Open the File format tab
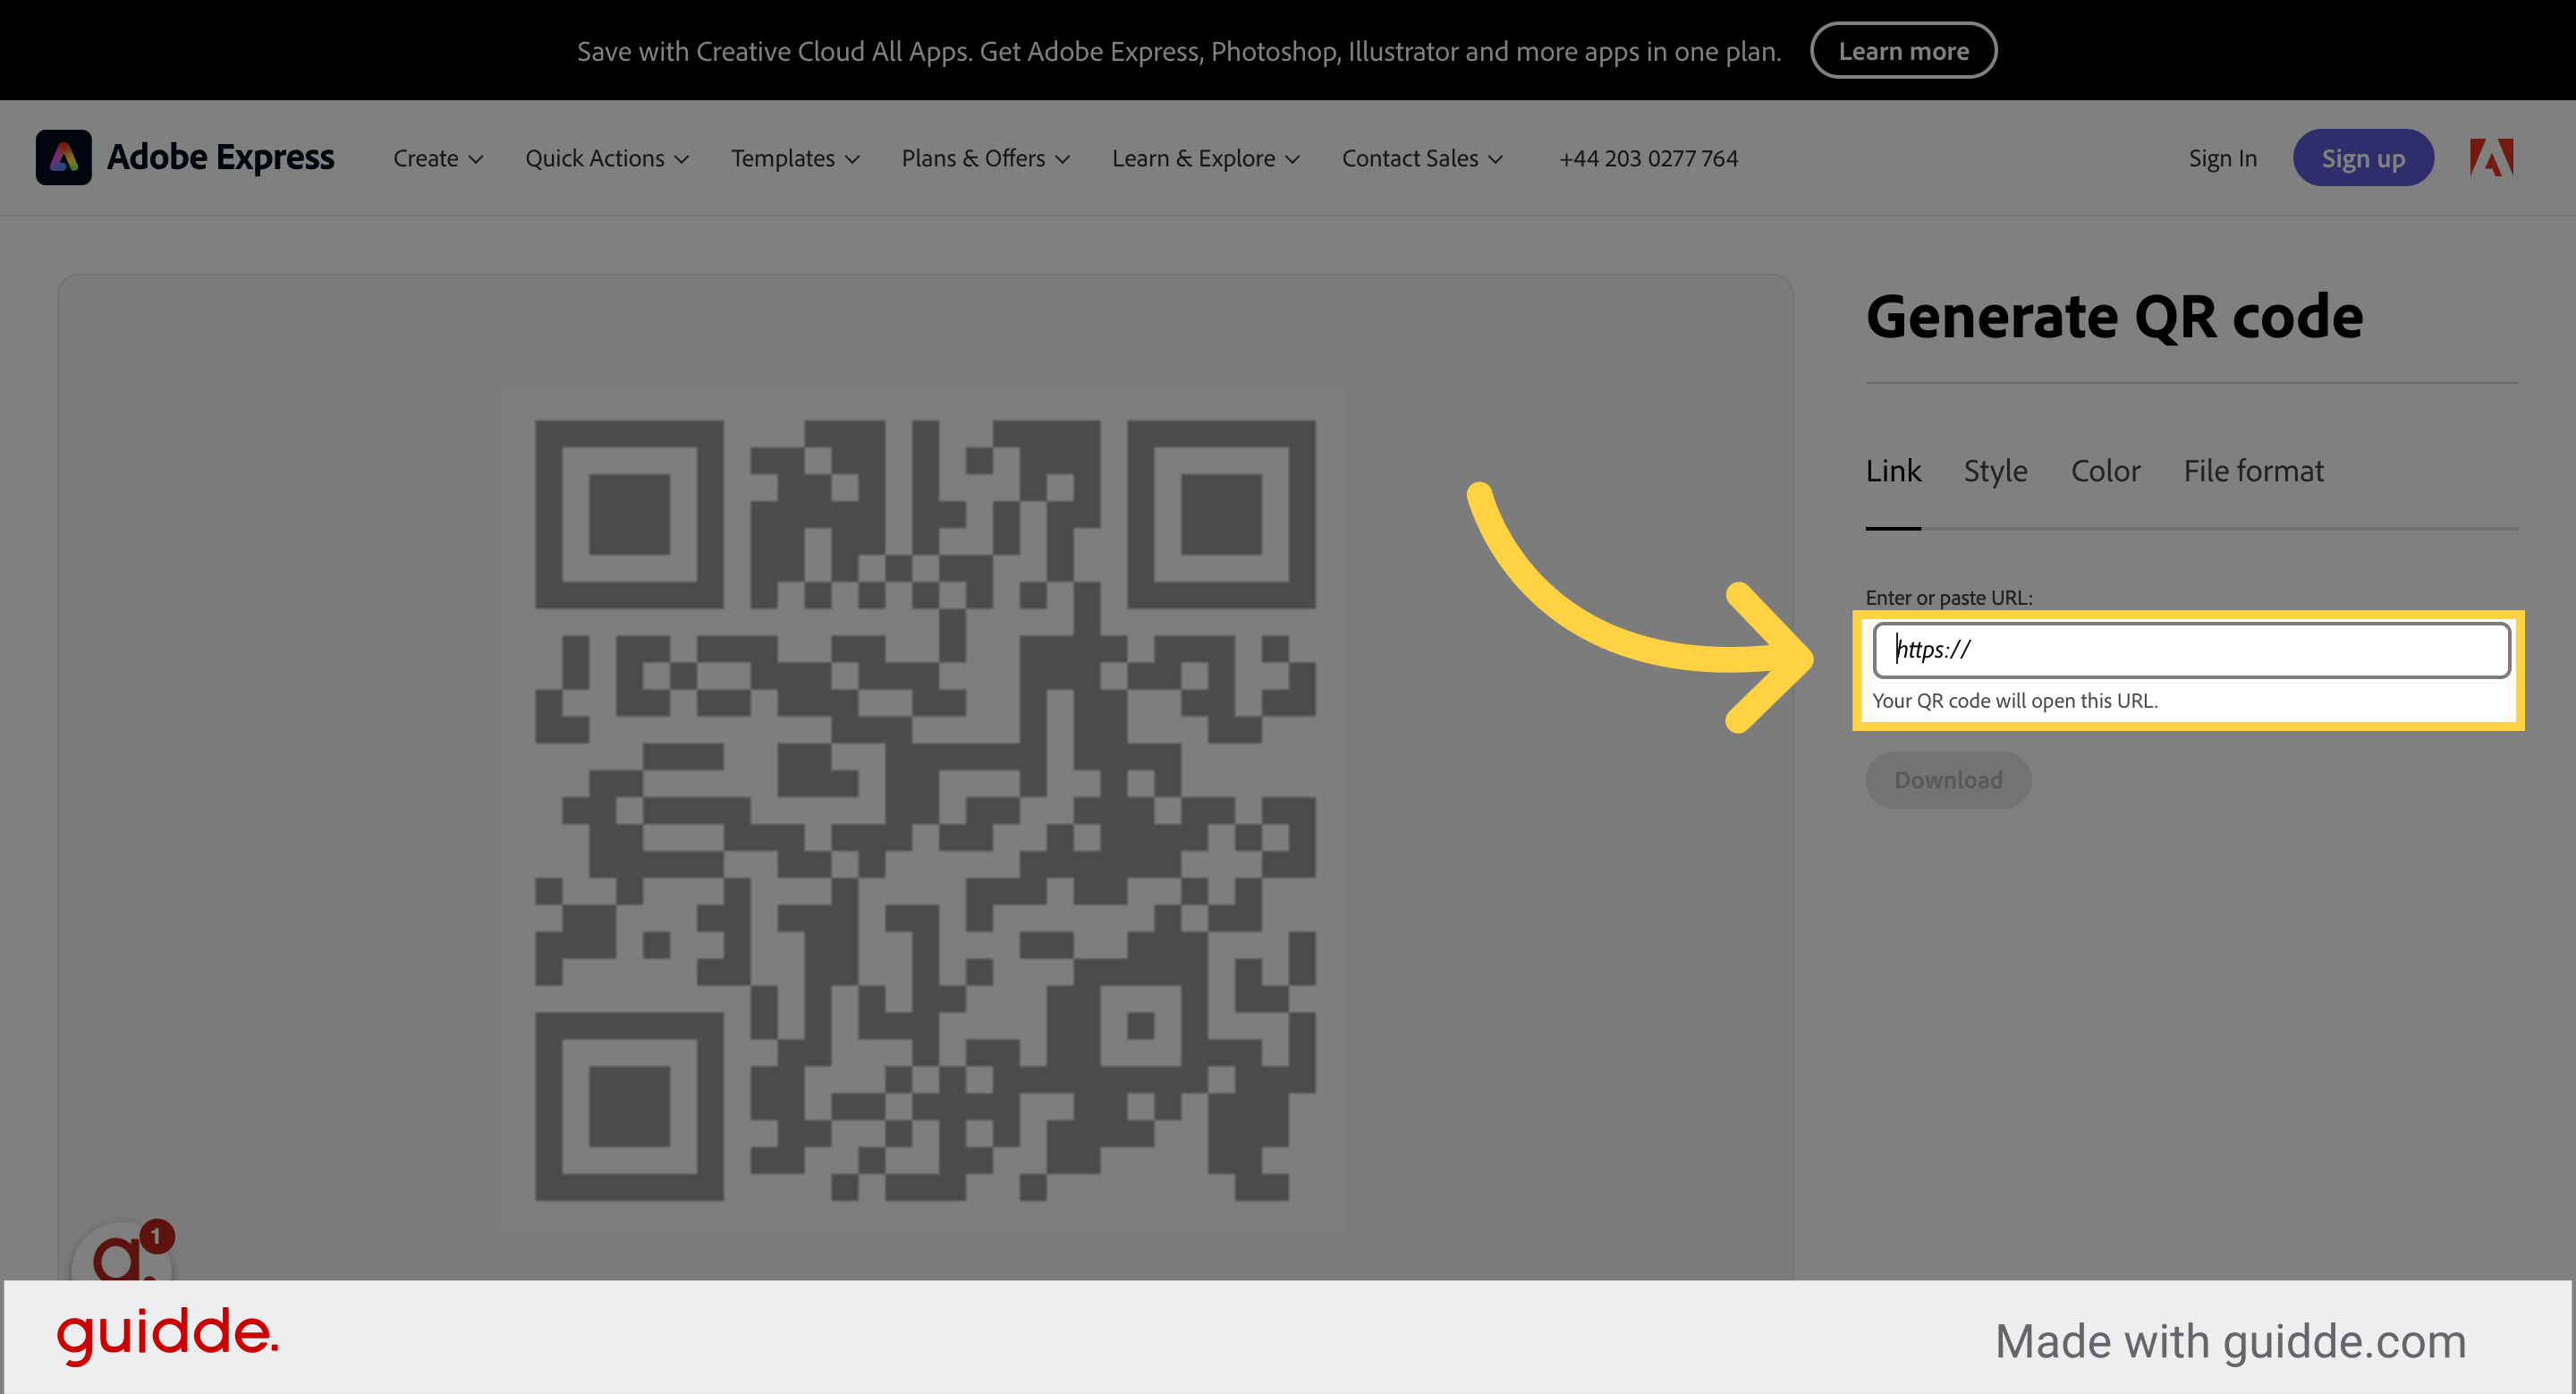The width and height of the screenshot is (2576, 1394). click(2253, 471)
